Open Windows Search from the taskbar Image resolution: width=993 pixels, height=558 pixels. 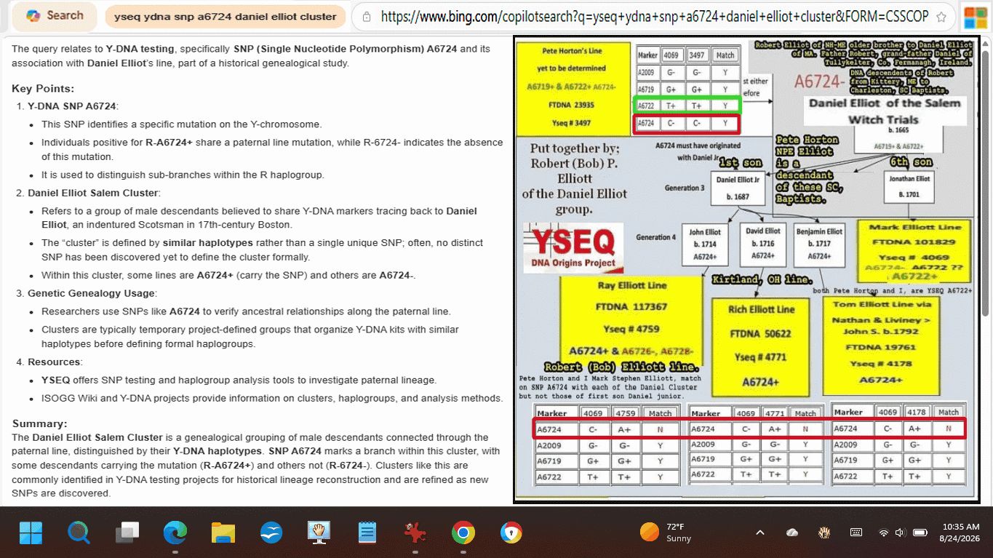tap(79, 533)
